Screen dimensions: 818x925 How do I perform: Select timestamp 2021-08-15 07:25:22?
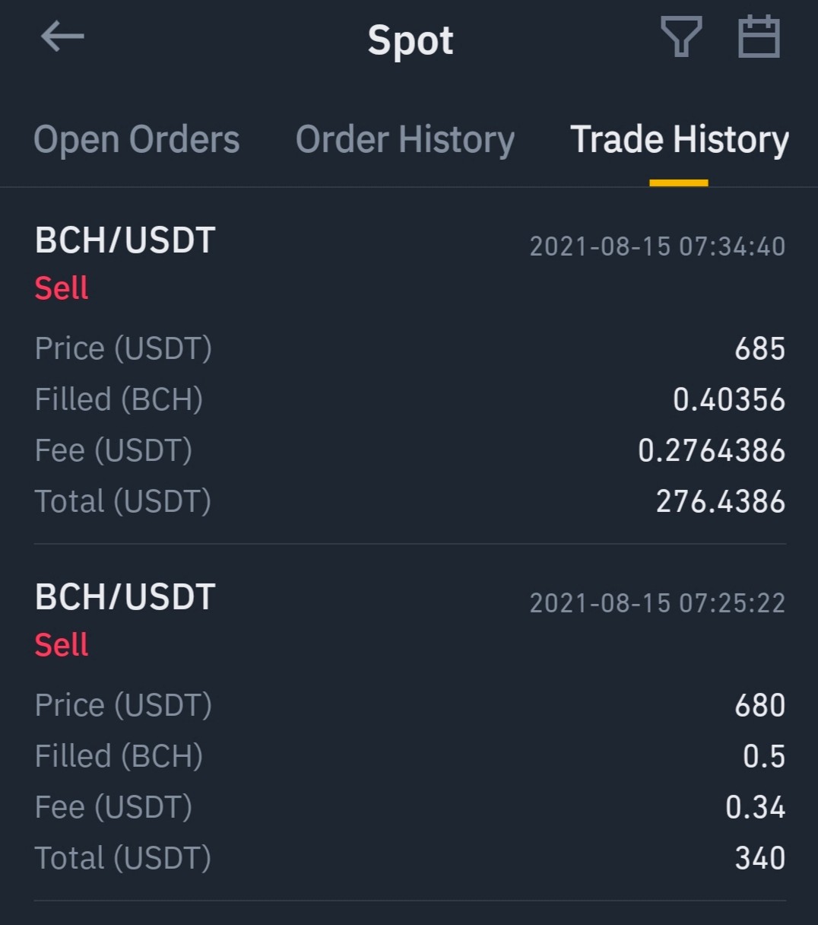(658, 603)
